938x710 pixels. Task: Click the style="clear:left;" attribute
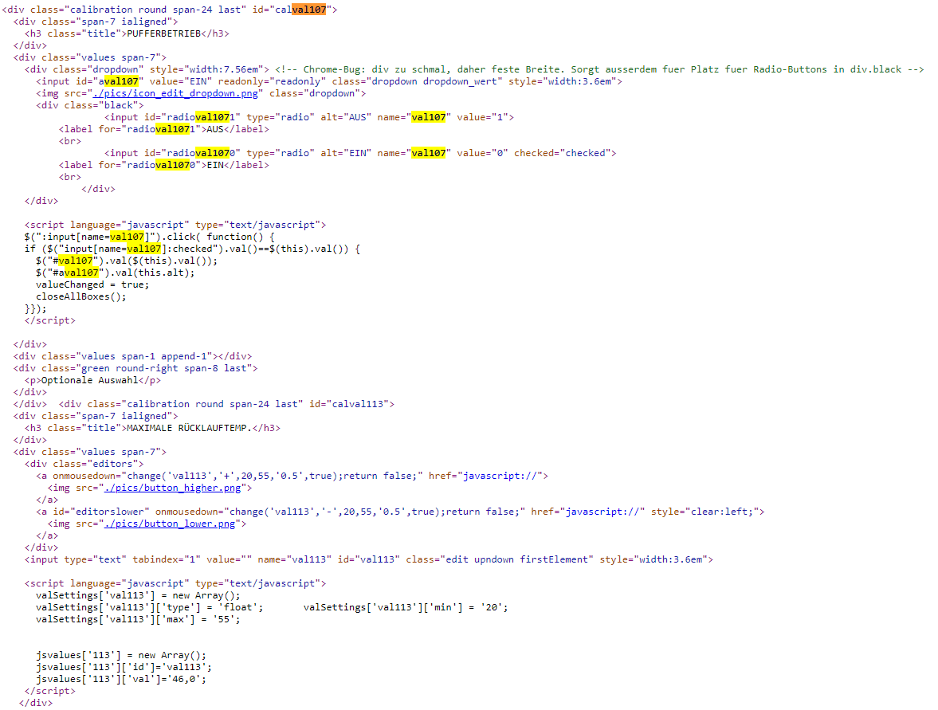[x=704, y=512]
